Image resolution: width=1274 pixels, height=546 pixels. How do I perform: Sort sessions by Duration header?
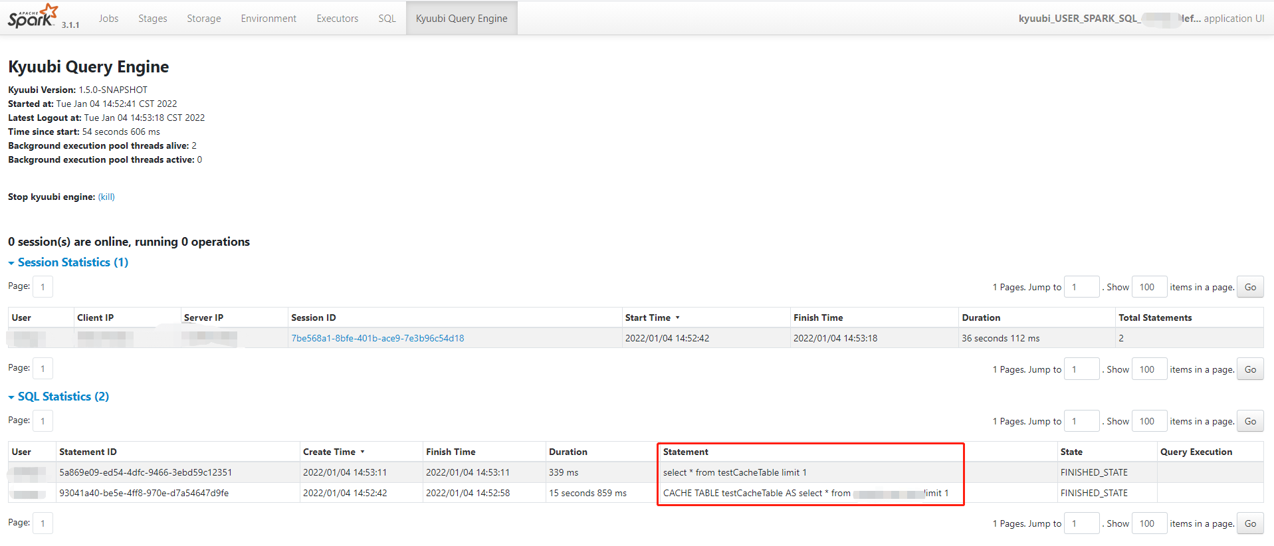tap(981, 318)
